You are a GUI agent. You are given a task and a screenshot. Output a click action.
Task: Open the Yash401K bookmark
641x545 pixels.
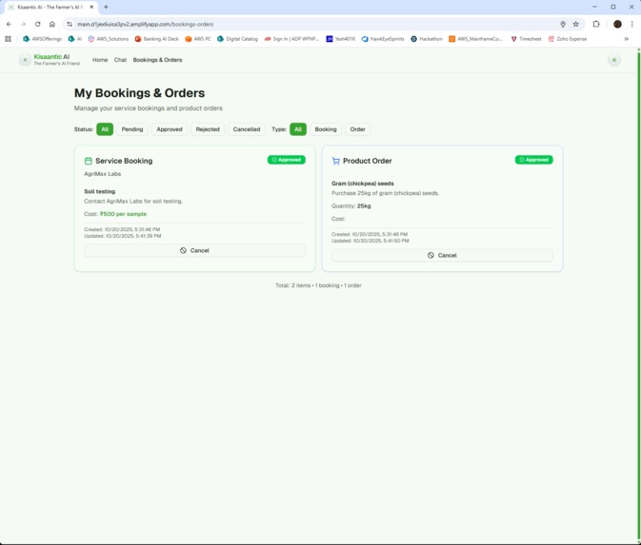tap(341, 39)
